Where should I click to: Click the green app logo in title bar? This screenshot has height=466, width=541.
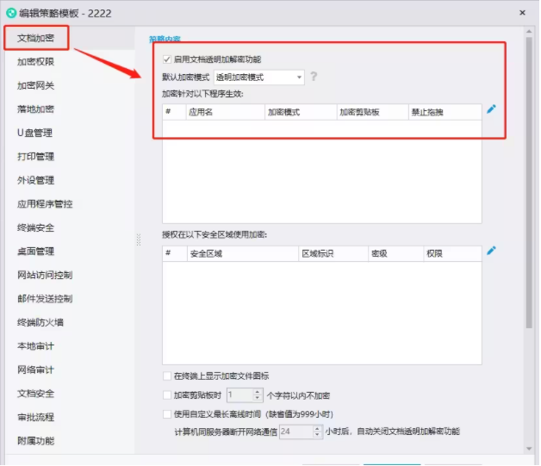(11, 14)
